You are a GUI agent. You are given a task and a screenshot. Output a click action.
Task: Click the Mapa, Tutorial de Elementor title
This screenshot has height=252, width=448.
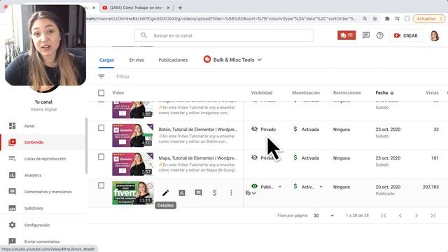click(198, 158)
